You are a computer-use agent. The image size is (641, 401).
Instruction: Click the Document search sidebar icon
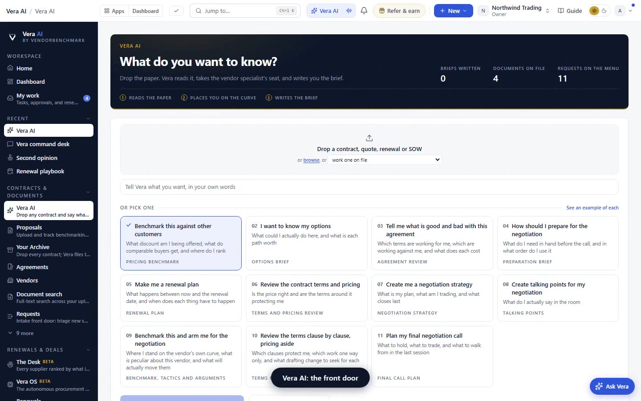(10, 297)
